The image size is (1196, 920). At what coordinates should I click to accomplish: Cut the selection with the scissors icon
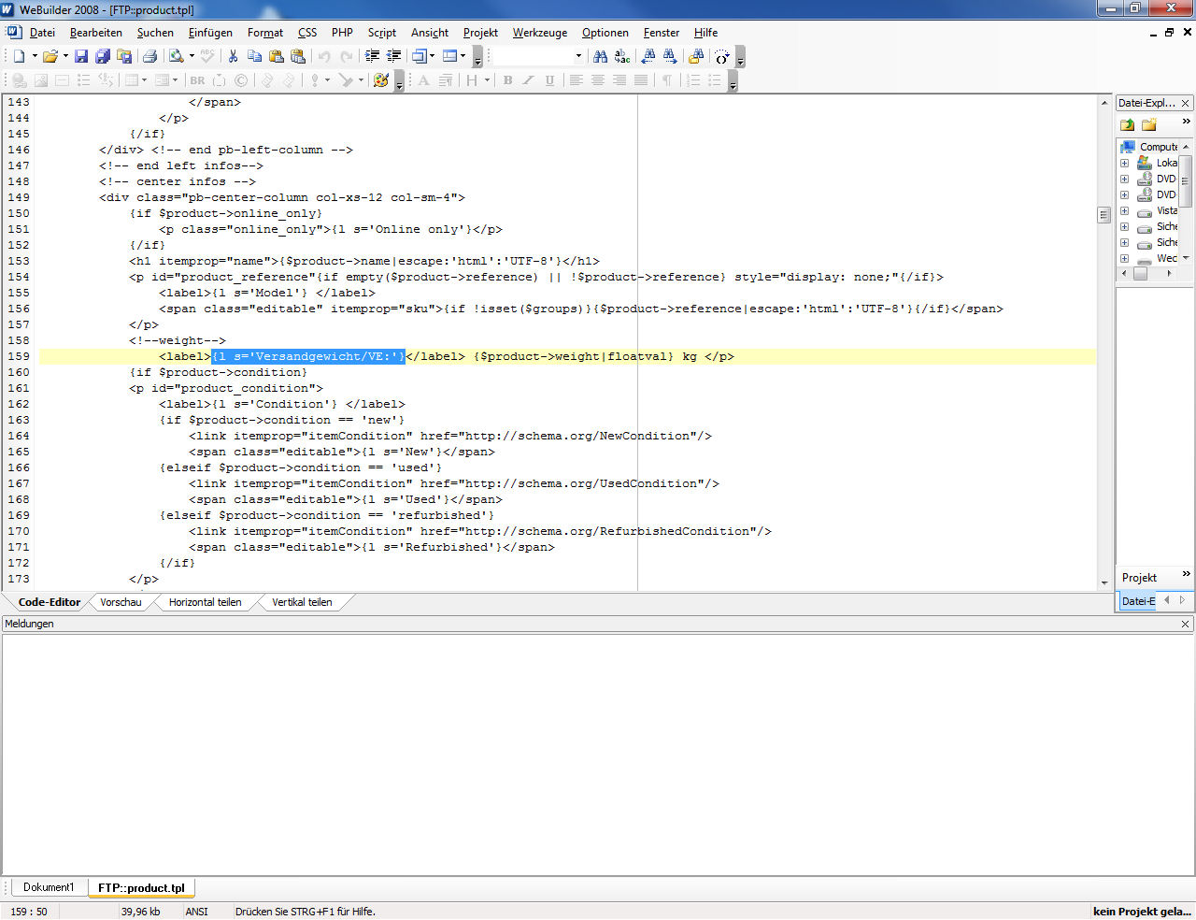pyautogui.click(x=233, y=56)
